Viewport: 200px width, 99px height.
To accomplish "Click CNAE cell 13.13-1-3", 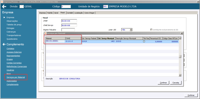I will (73, 42).
